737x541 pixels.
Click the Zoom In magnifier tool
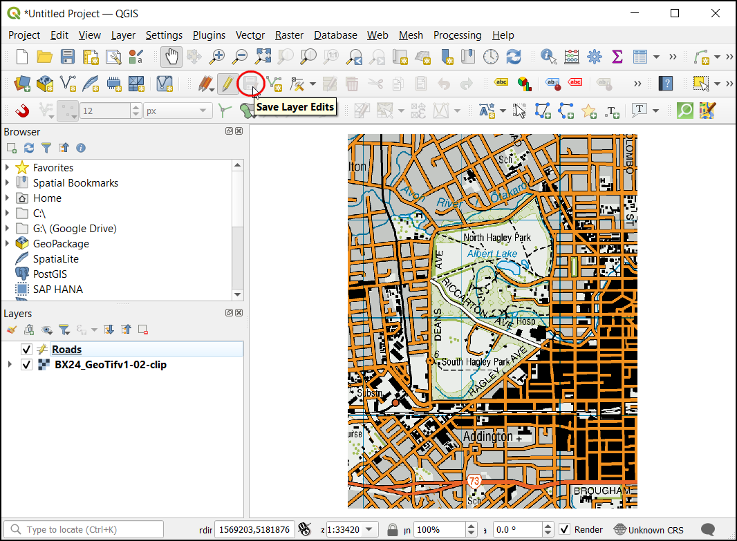click(x=218, y=57)
